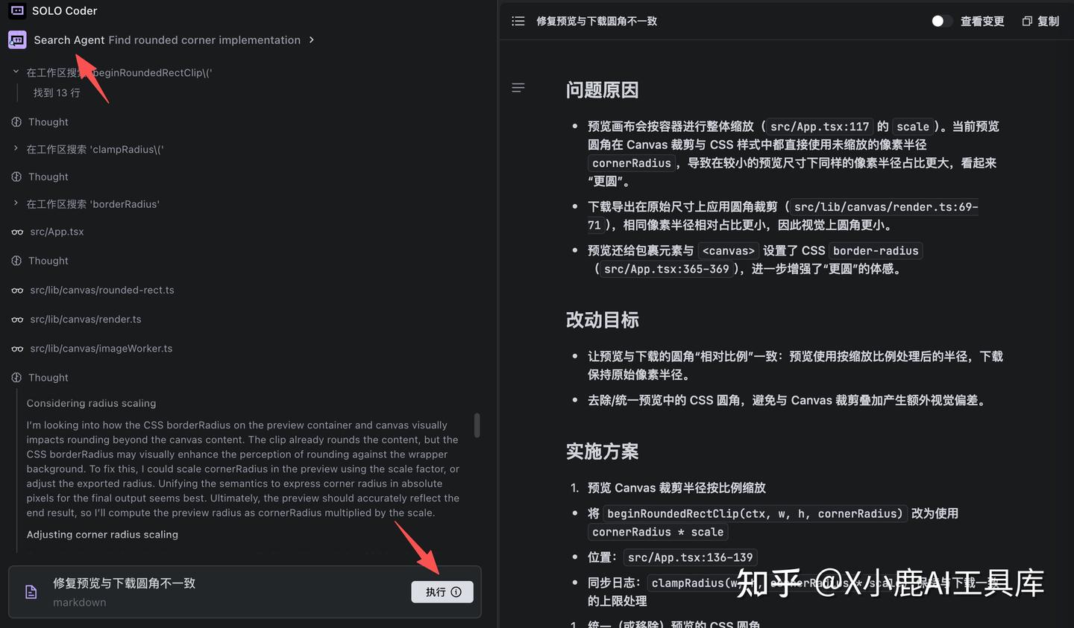The height and width of the screenshot is (628, 1074).
Task: Click the purple Search Agent robot icon
Action: pos(16,39)
